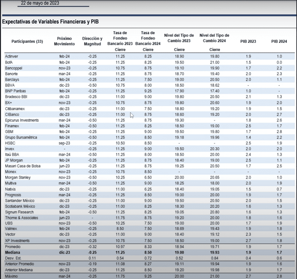
Task: Select the Desv. Est. row label
Action: click(x=13, y=258)
